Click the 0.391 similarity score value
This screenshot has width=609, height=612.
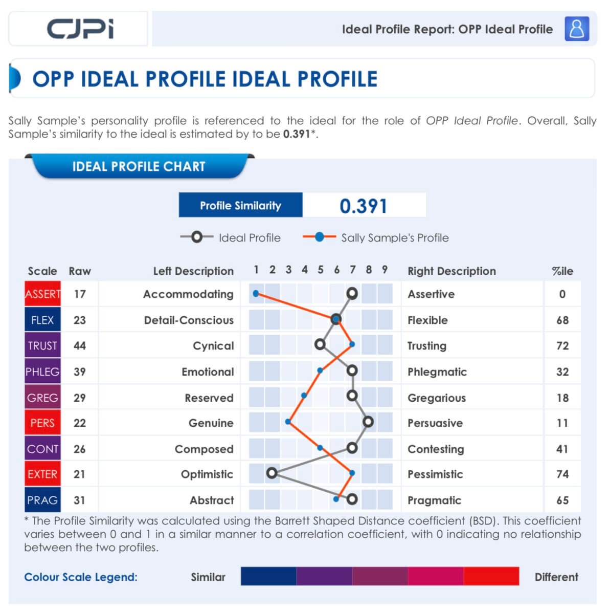pos(364,206)
